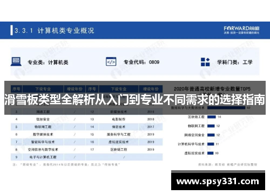Click the chart title 2020年普通高校新增专业数量TOP5

212,89
